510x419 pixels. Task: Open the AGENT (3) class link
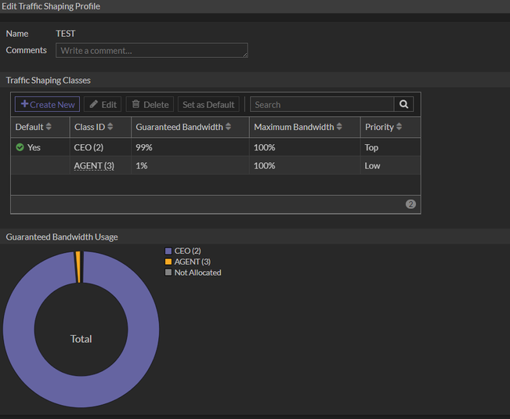tap(94, 166)
